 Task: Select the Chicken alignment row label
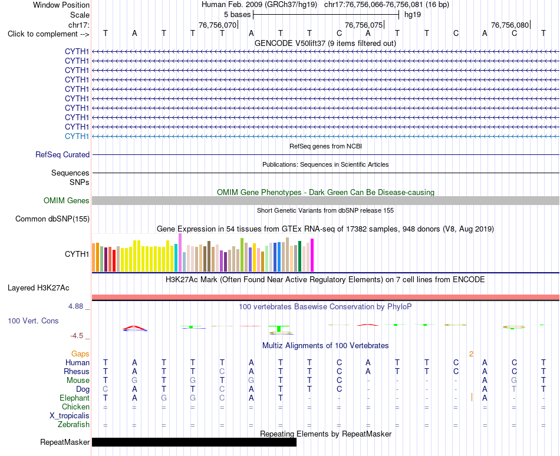tap(75, 407)
